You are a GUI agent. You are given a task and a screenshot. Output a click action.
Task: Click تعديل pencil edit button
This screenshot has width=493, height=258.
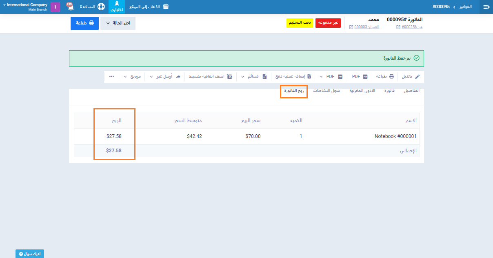411,76
